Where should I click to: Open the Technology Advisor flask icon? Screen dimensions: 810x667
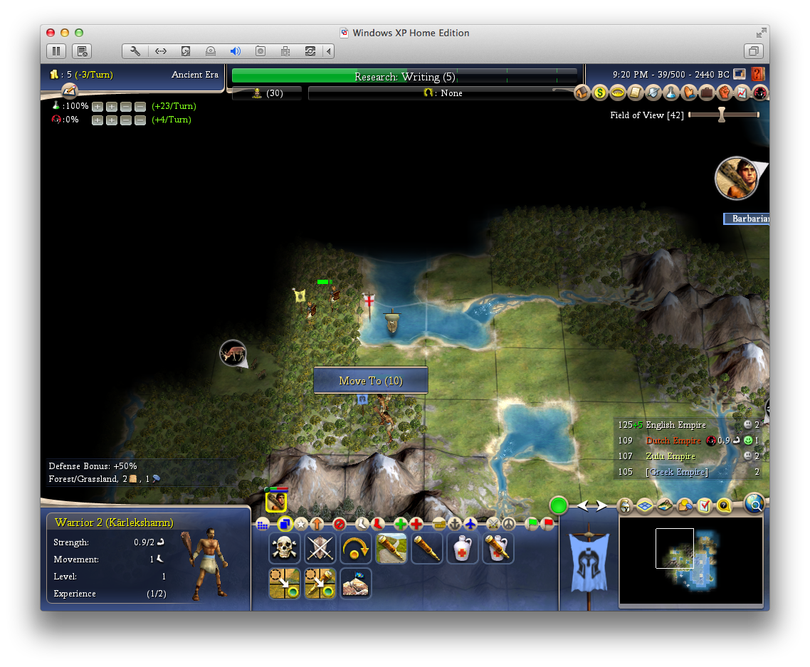pos(670,93)
